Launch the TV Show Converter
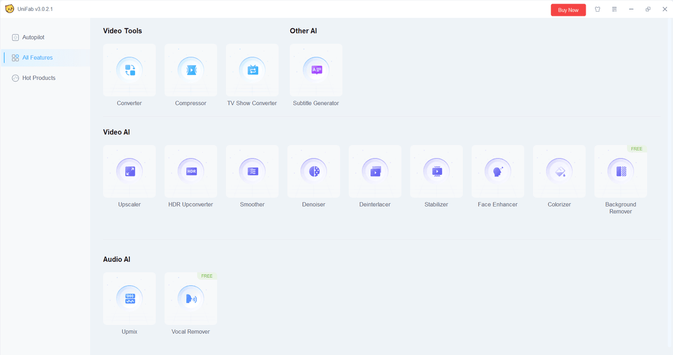The width and height of the screenshot is (673, 355). [252, 70]
